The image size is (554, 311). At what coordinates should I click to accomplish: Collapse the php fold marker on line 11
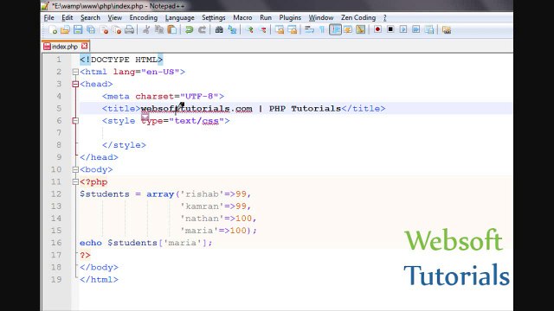[75, 182]
